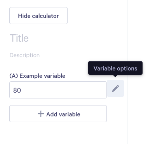Click the Hide calculator button text
The width and height of the screenshot is (155, 144).
click(38, 16)
